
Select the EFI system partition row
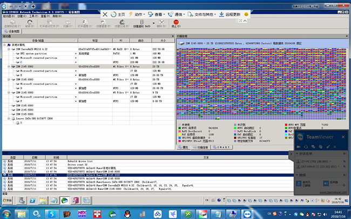[89, 54]
